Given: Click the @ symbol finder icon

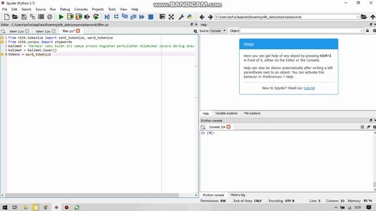Looking at the screenshot, I should 49,17.
